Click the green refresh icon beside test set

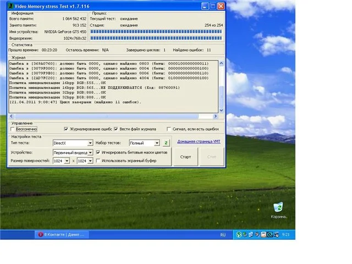tap(166, 142)
